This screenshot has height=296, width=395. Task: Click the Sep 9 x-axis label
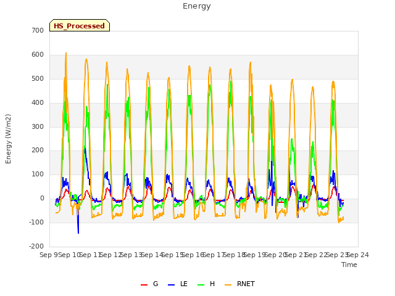click(49, 255)
